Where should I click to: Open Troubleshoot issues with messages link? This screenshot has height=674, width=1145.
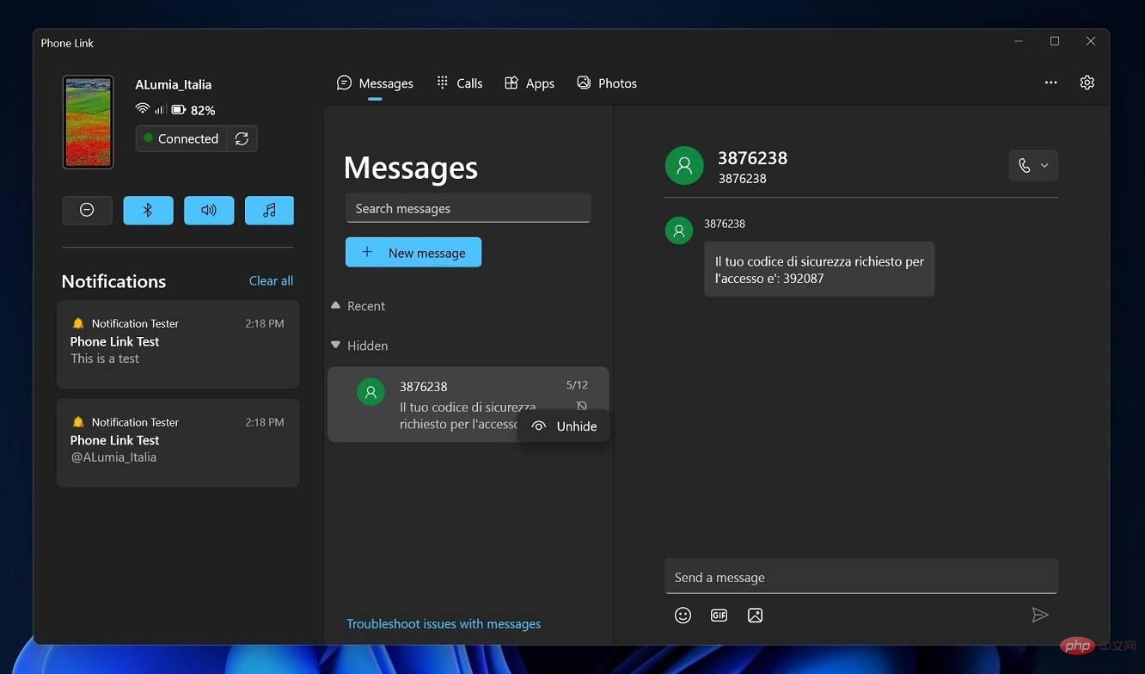click(x=444, y=624)
